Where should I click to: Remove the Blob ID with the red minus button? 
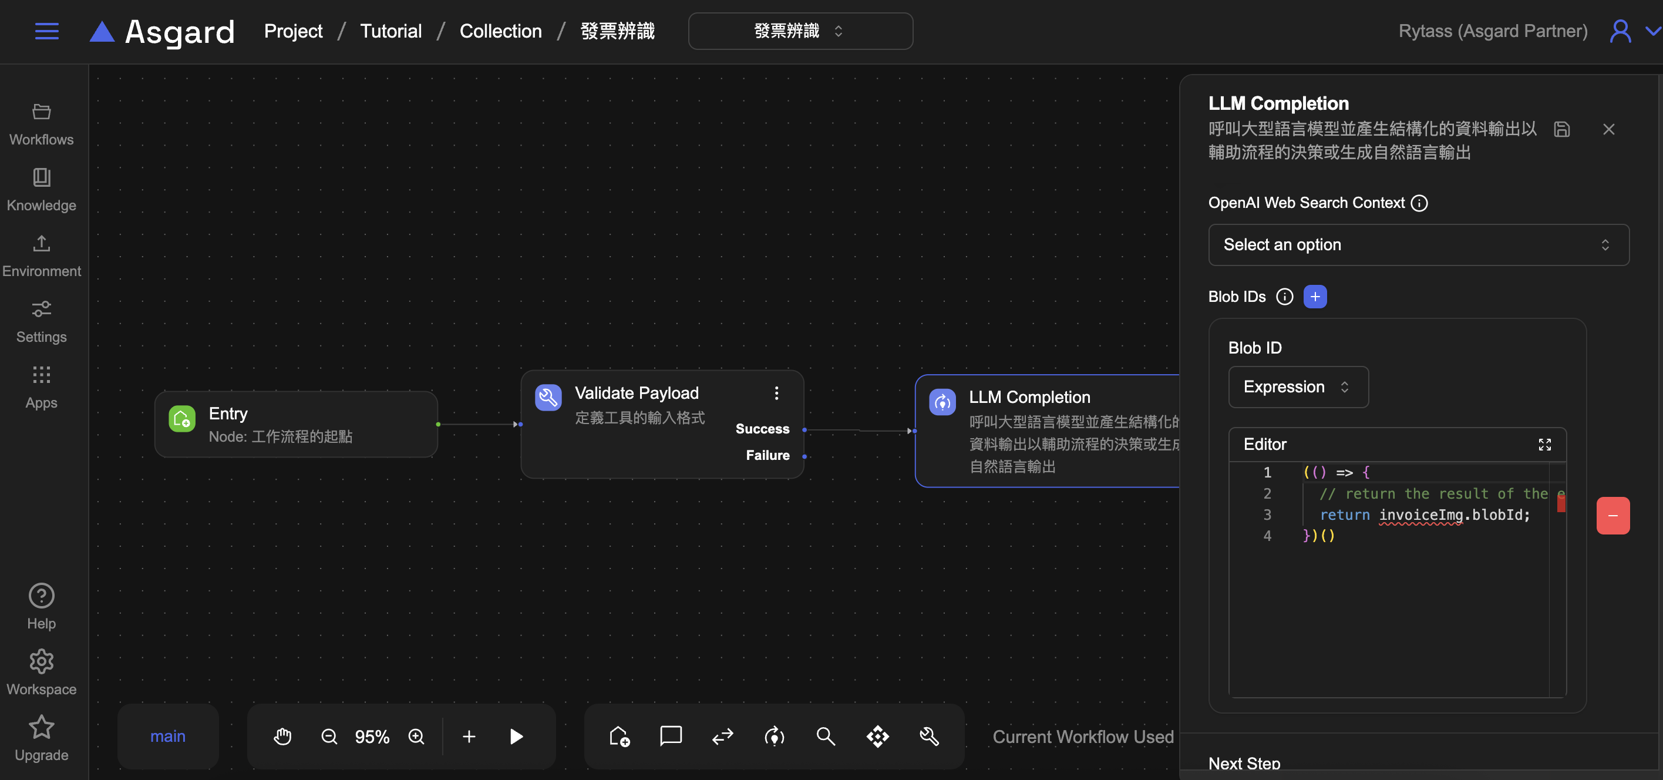point(1612,515)
